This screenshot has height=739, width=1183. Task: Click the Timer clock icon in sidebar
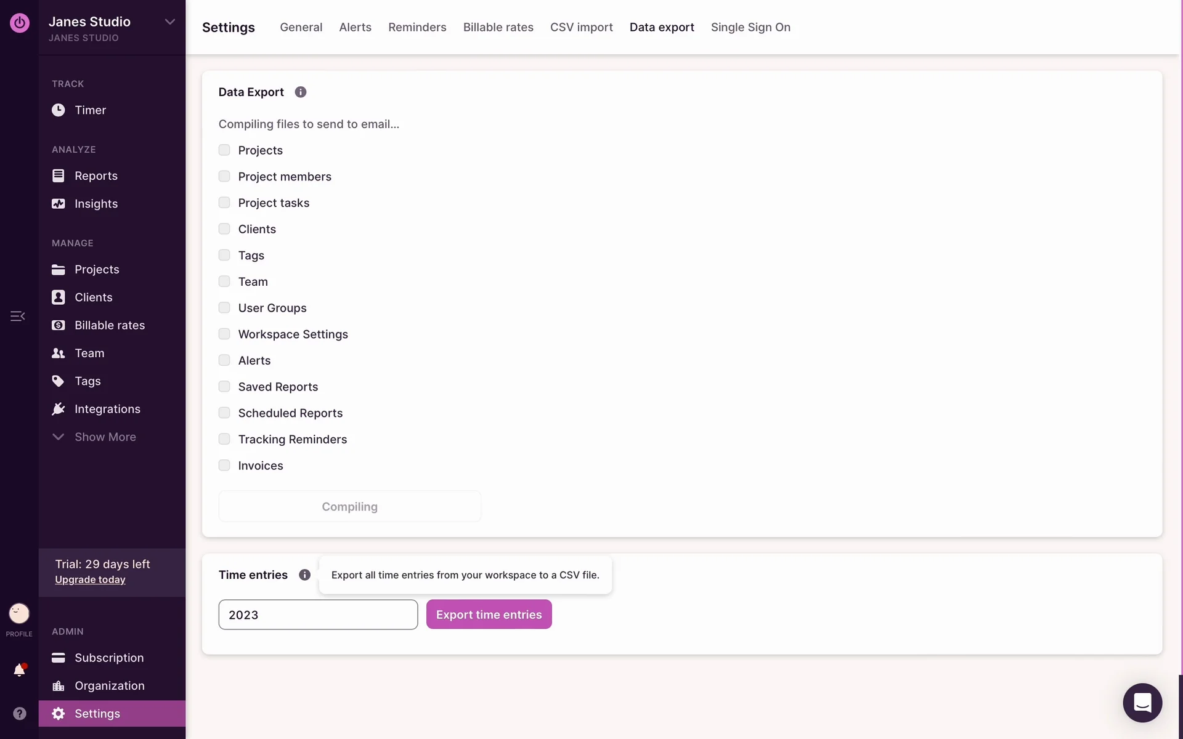click(58, 110)
